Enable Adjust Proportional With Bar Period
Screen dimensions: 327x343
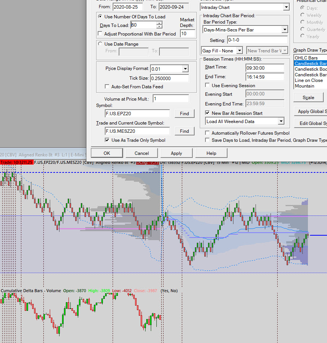pos(100,34)
